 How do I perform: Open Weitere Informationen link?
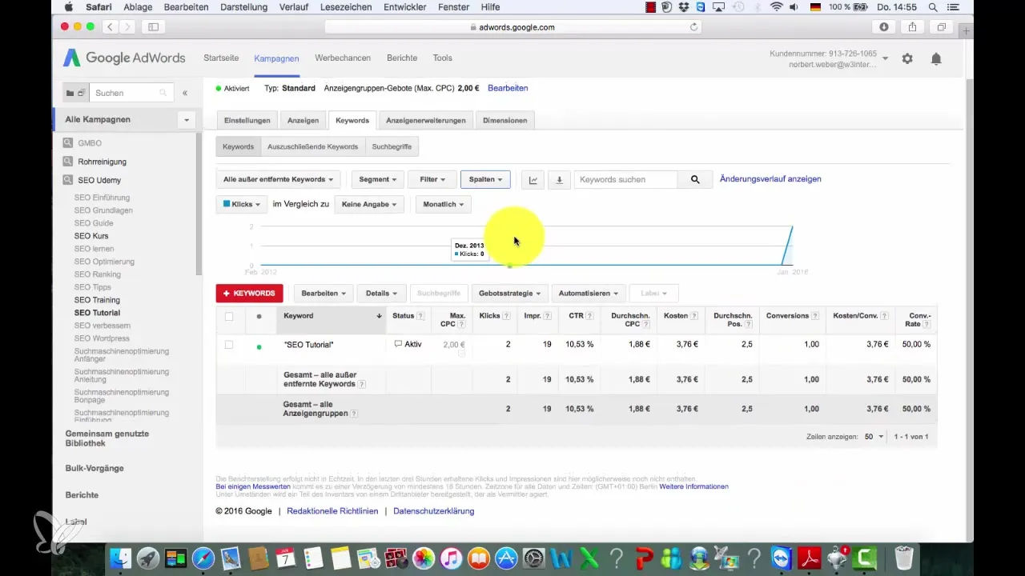pyautogui.click(x=693, y=486)
